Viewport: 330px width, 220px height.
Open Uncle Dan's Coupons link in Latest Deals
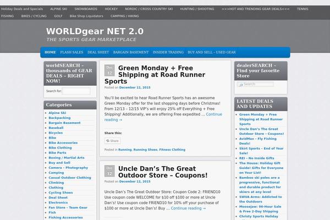coord(261,131)
